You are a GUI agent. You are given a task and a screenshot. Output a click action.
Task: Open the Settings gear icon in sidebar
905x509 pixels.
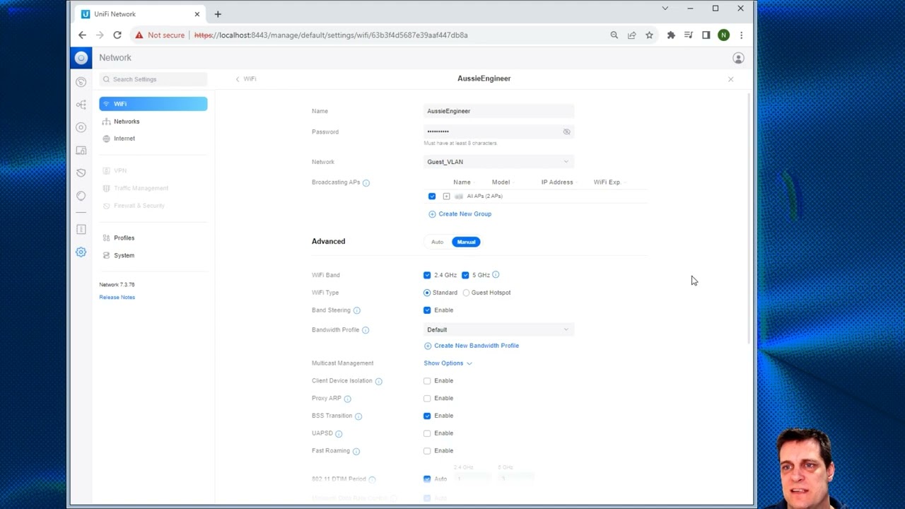[x=81, y=252]
